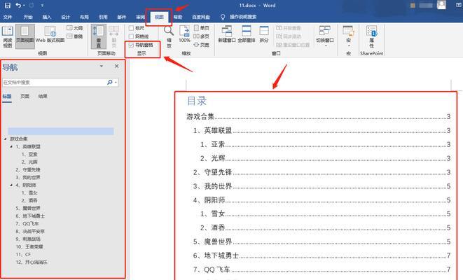Open the 插入 (Insert) ribbon tab
Image resolution: width=463 pixels, height=280 pixels.
(x=47, y=17)
